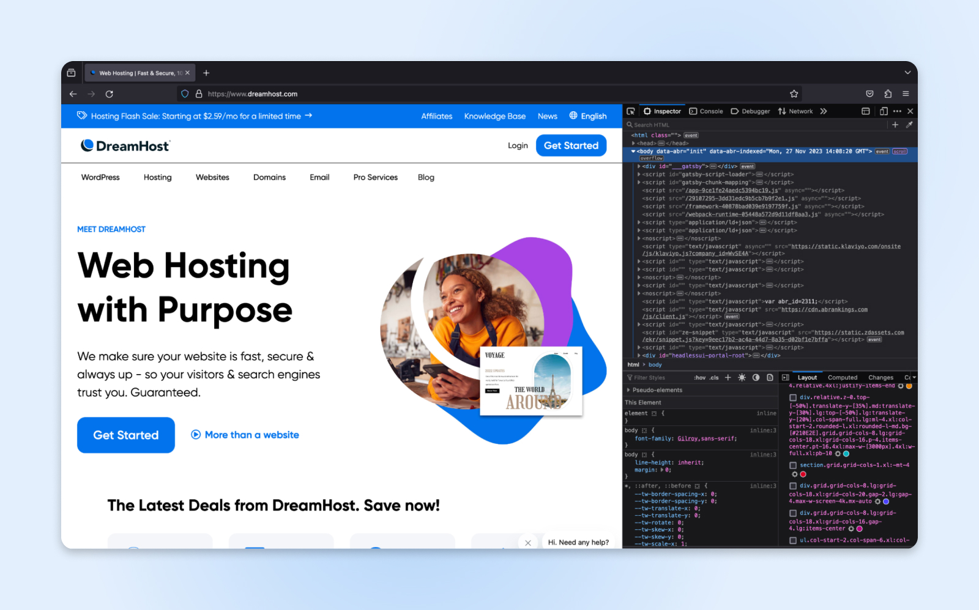Screen dimensions: 979x610
Task: Open the More than a website link
Action: (244, 435)
